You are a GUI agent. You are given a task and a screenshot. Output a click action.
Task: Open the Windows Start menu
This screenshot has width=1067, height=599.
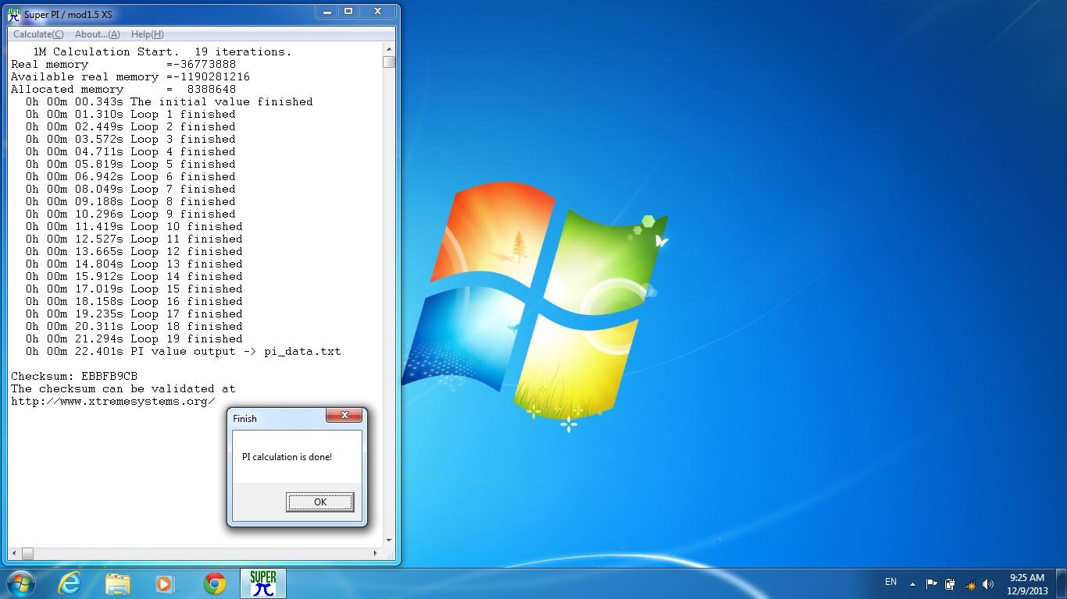(x=20, y=583)
